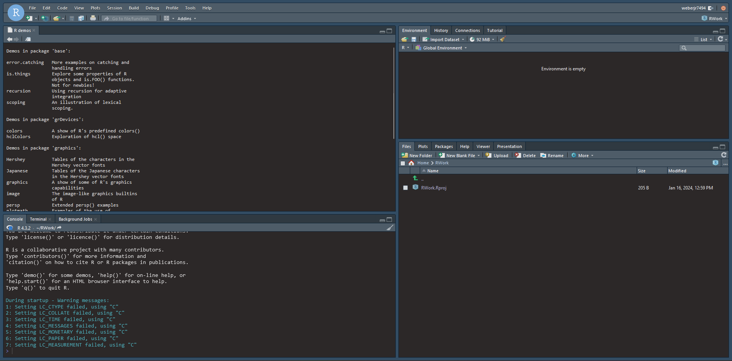
Task: Open an existing file via the folder icon
Action: coord(56,18)
